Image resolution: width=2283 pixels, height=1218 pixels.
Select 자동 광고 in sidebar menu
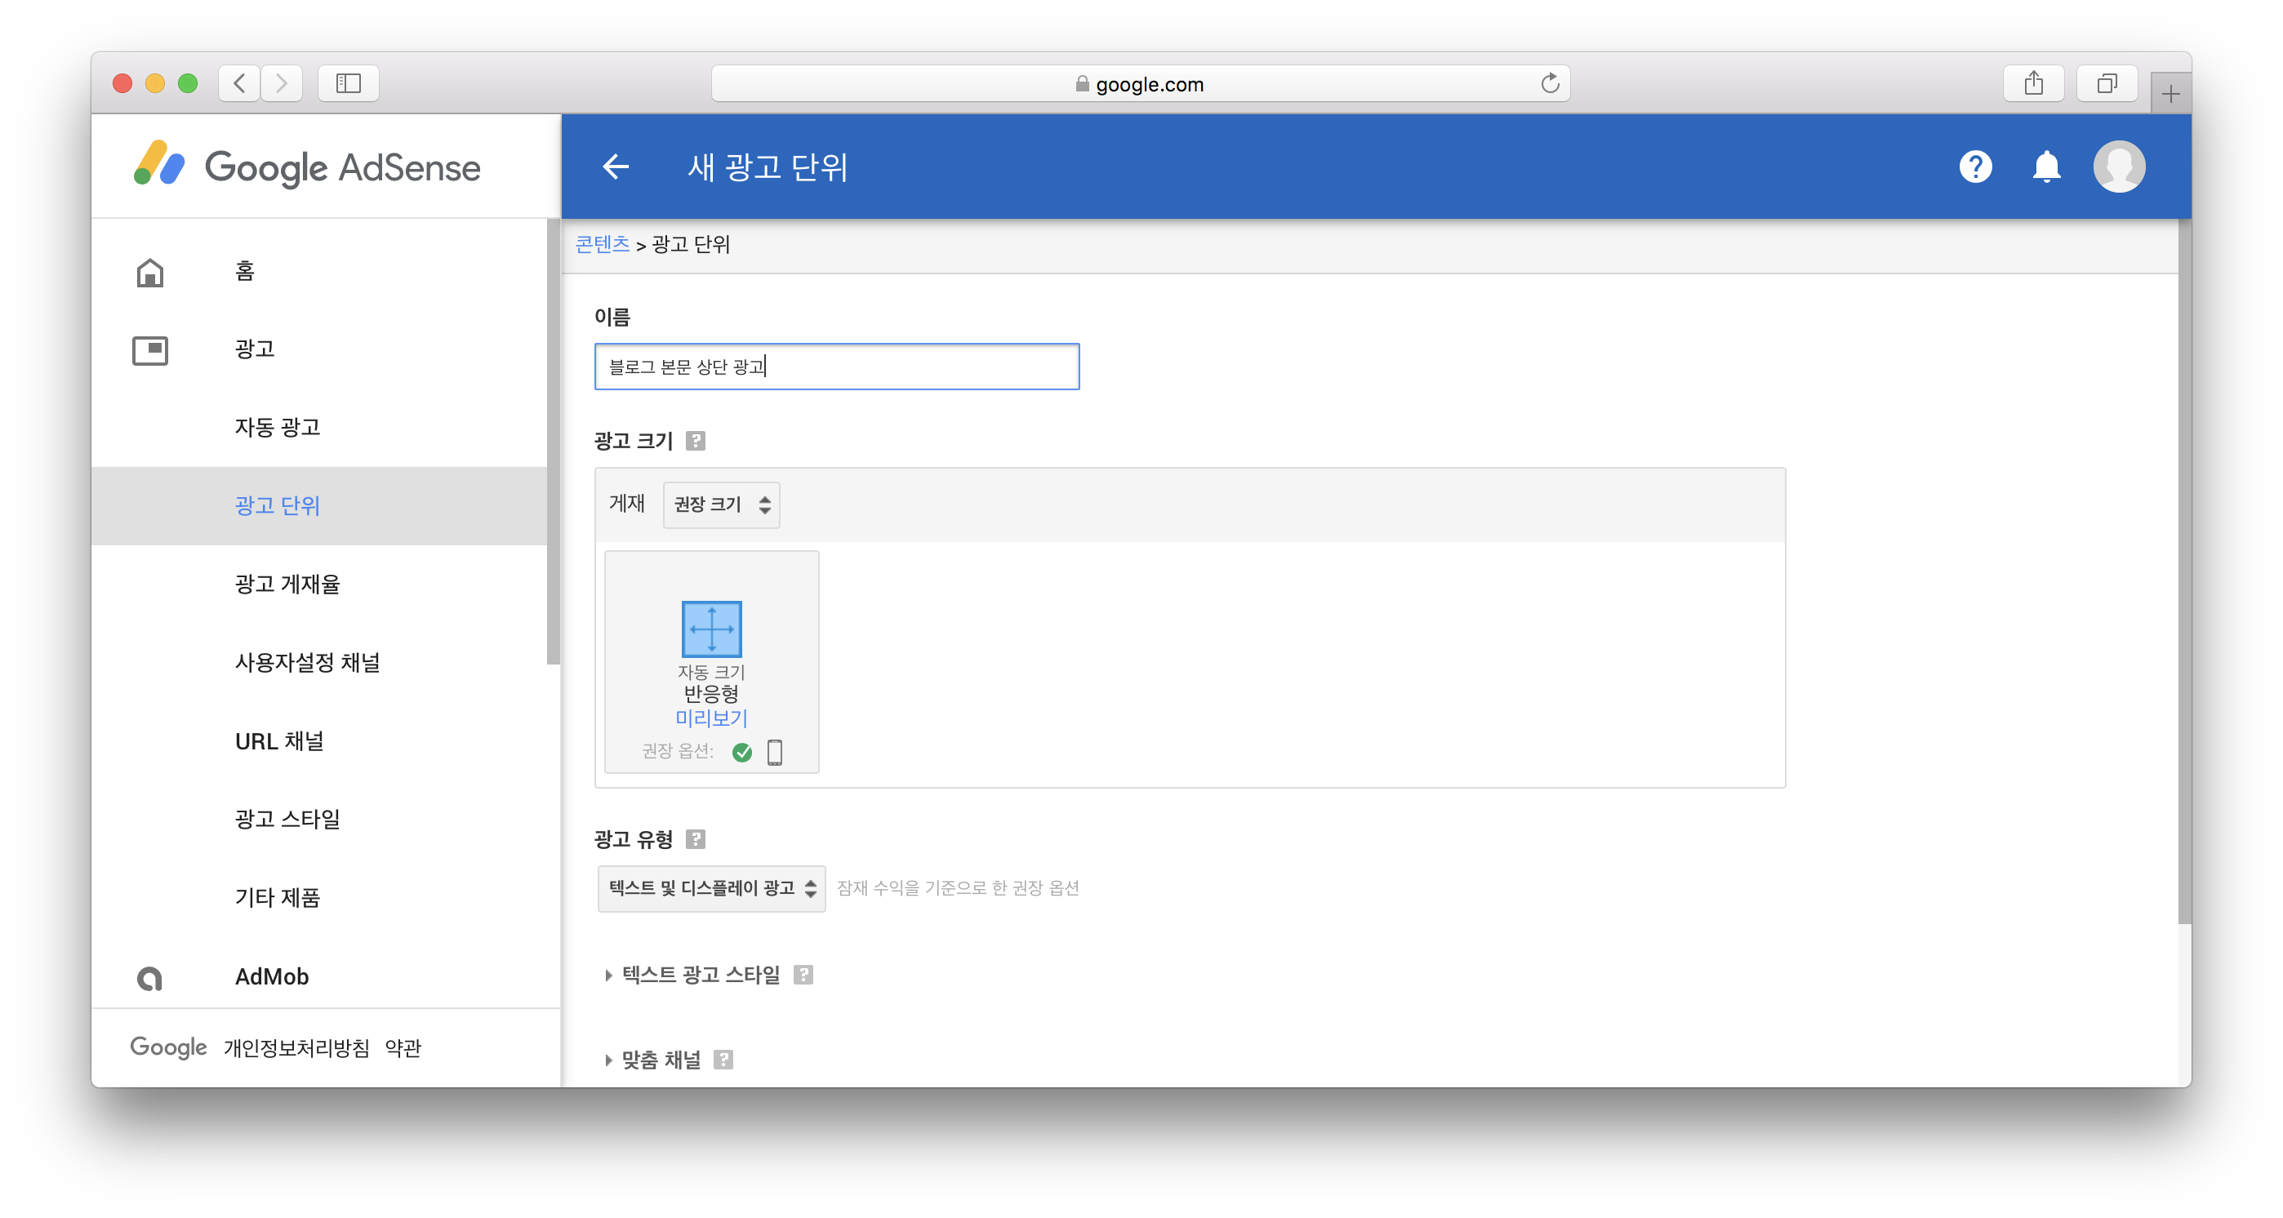point(278,427)
